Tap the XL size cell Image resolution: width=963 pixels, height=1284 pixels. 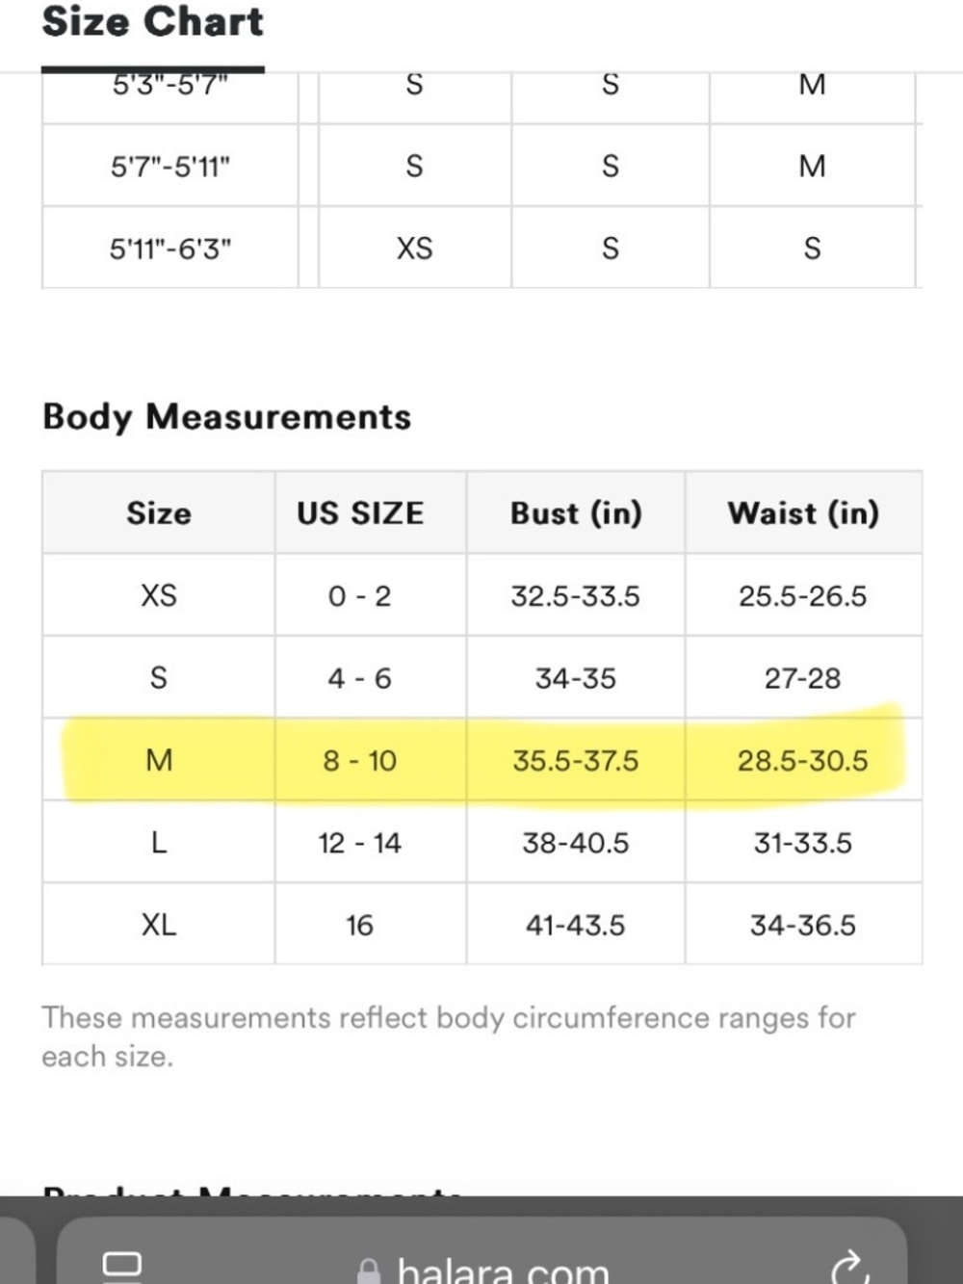pyautogui.click(x=159, y=925)
